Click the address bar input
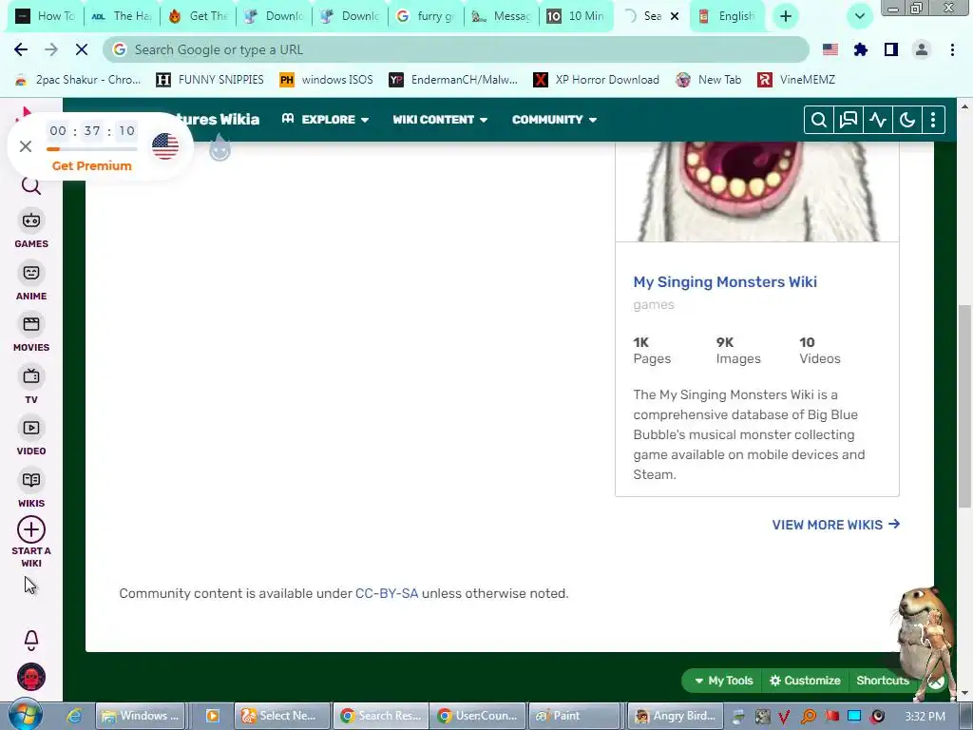The height and width of the screenshot is (730, 973). 456,49
